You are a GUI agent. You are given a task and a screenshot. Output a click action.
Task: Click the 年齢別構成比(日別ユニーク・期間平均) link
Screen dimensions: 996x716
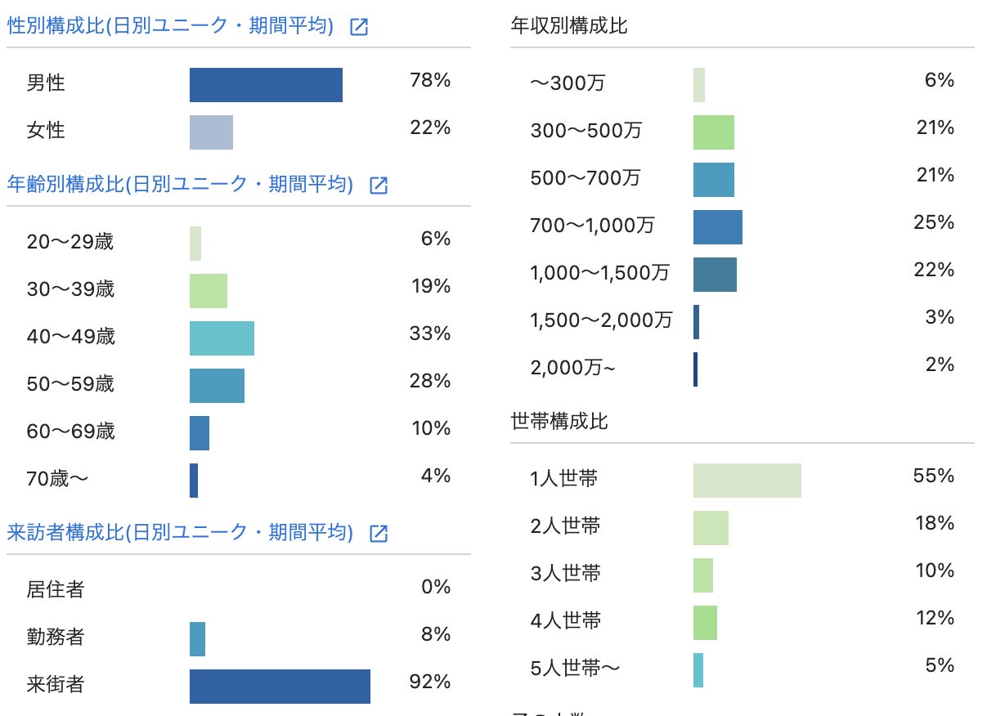(180, 186)
